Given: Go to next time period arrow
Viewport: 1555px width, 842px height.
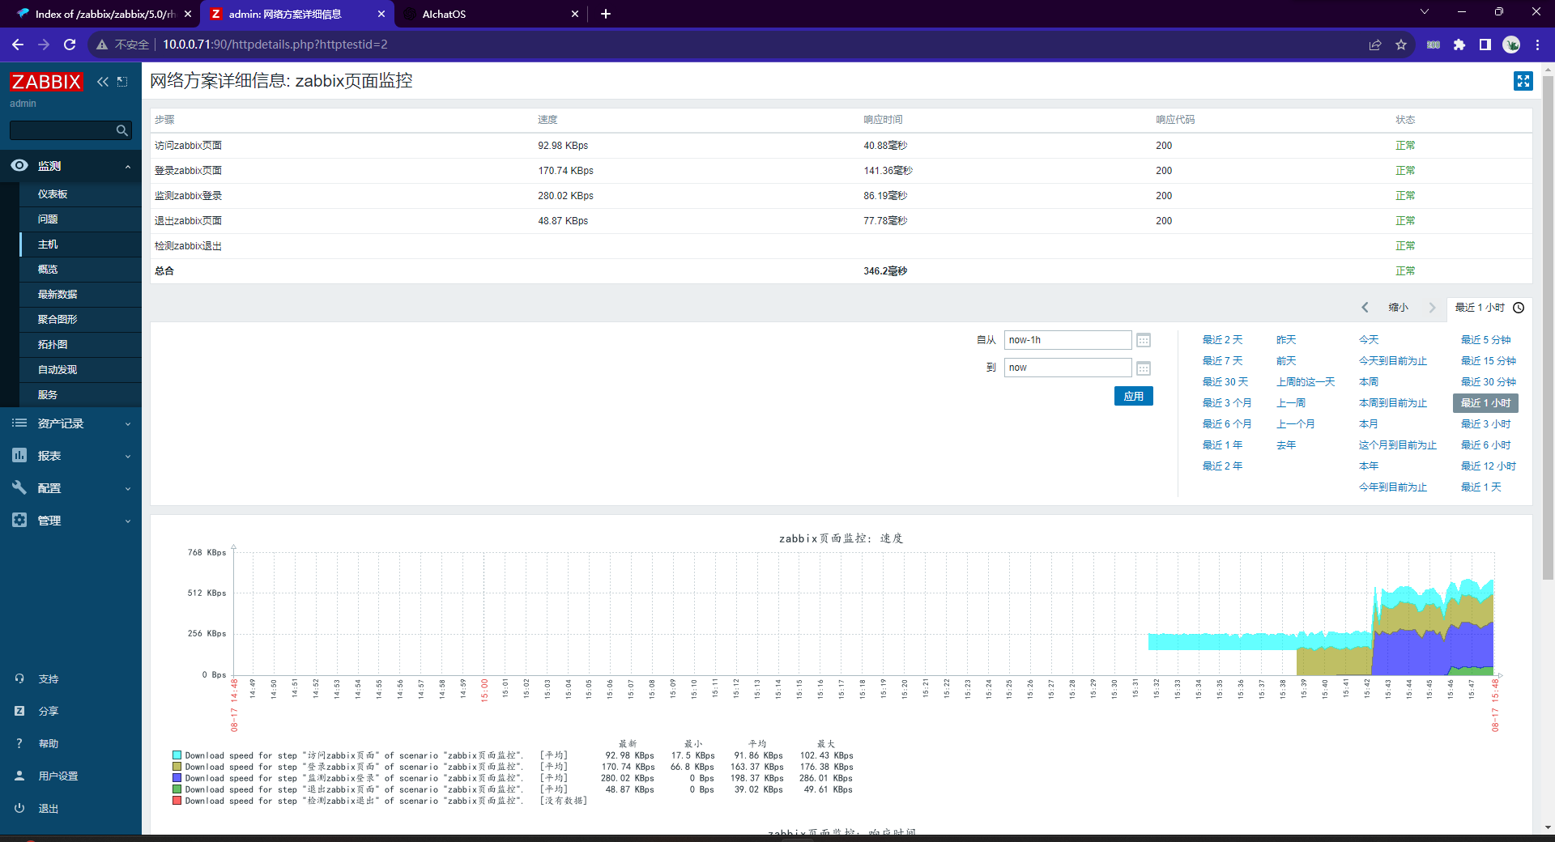Looking at the screenshot, I should pyautogui.click(x=1432, y=308).
